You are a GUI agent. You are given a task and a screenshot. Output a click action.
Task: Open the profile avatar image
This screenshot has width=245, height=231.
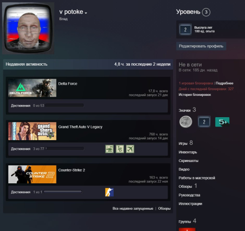(28, 28)
